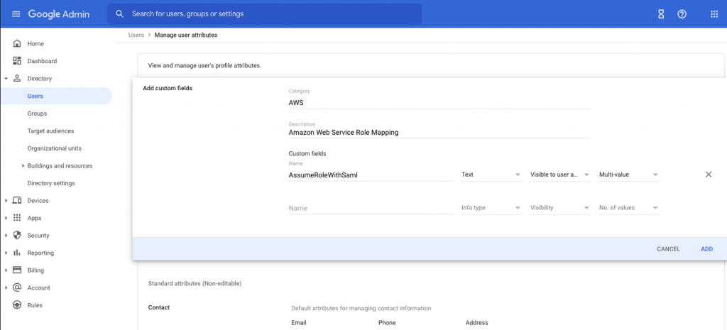Open the Multi-value dropdown

click(x=629, y=175)
